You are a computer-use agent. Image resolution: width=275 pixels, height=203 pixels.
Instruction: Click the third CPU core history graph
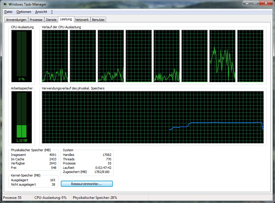click(111, 56)
